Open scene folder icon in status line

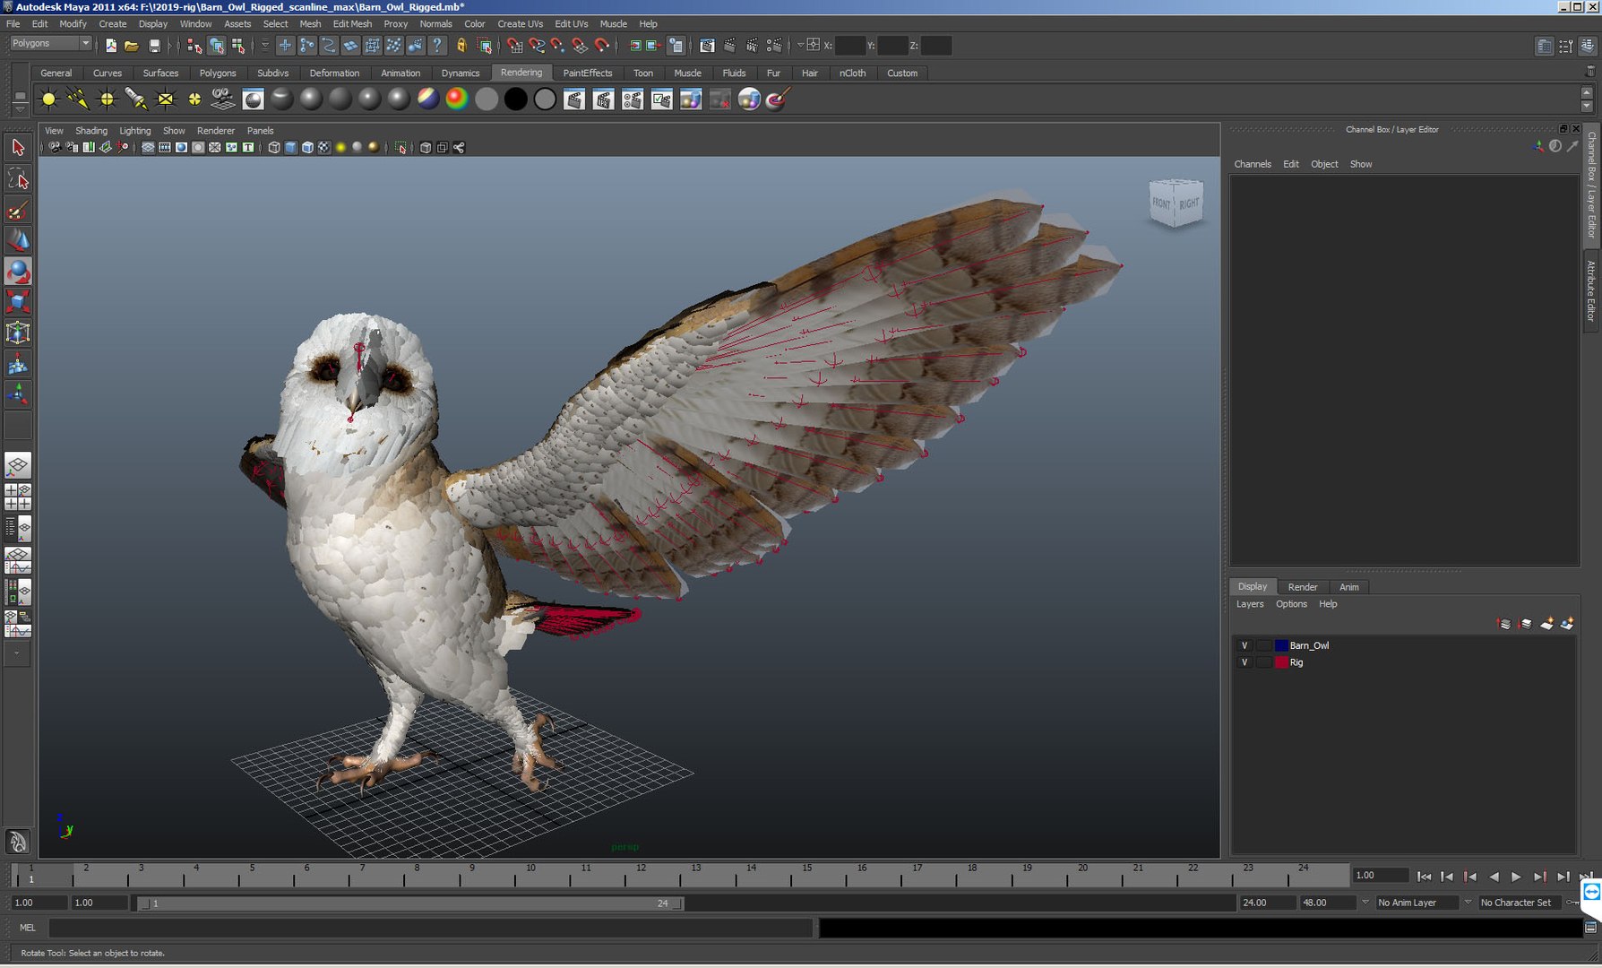point(132,46)
